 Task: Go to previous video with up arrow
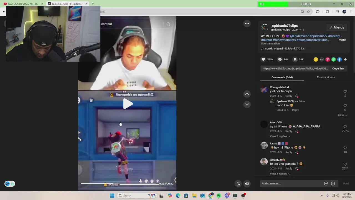[247, 94]
